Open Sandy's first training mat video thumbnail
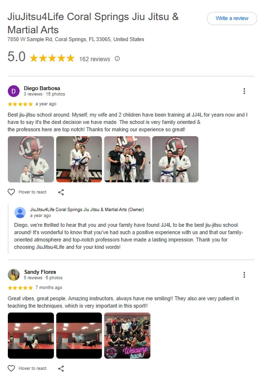Screen dimensions: 260x387 point(31,336)
